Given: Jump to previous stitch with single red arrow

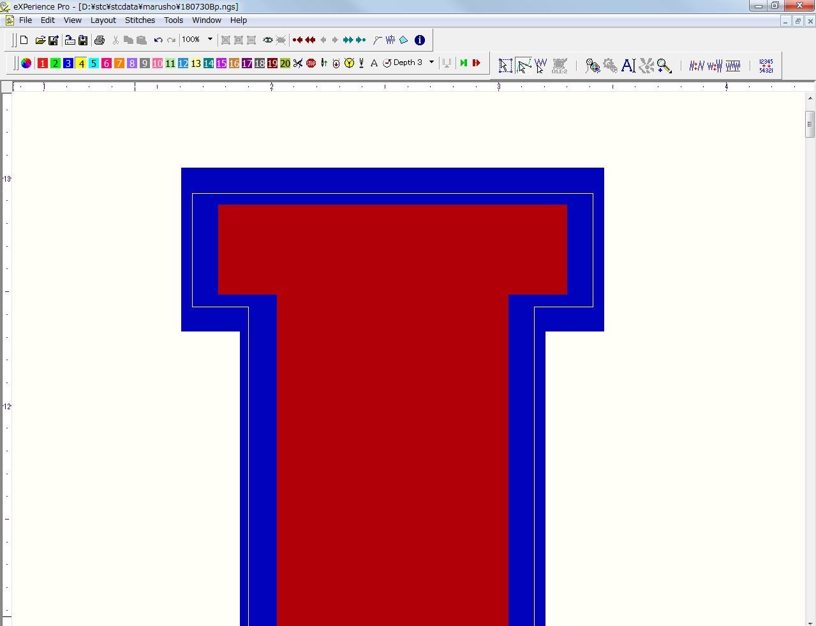Looking at the screenshot, I should click(297, 40).
